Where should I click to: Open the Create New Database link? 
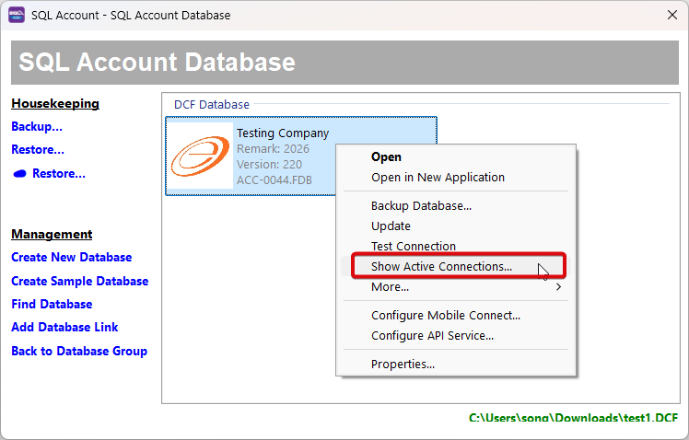(x=71, y=258)
